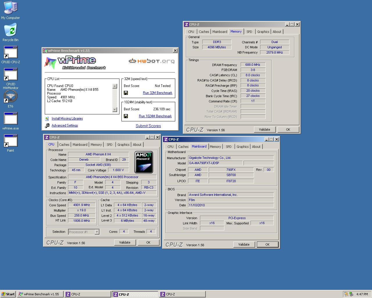Select the ET6 desktop shortcut

point(10,99)
